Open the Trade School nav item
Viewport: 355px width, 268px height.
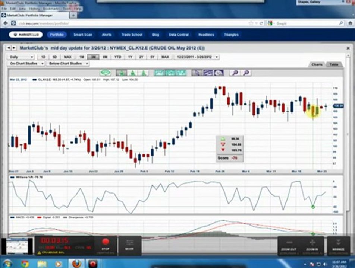132,35
